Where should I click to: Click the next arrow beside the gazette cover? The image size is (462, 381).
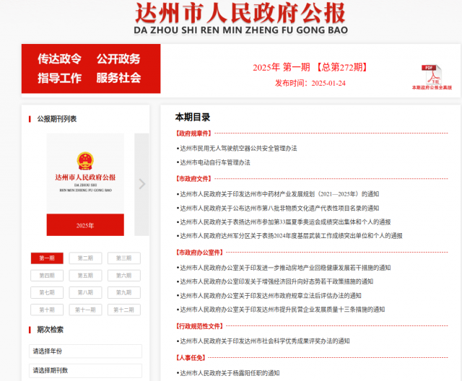(x=141, y=184)
